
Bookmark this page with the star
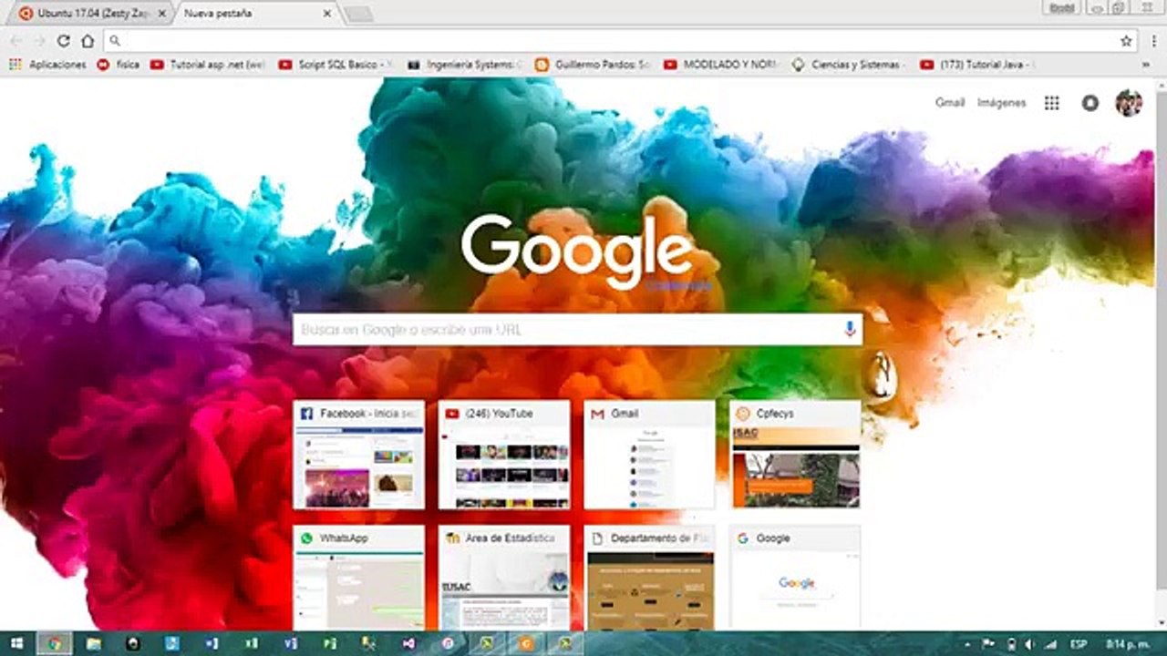coord(1126,41)
